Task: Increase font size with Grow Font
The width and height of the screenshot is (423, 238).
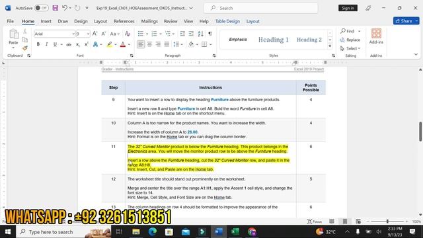Action: [95, 34]
